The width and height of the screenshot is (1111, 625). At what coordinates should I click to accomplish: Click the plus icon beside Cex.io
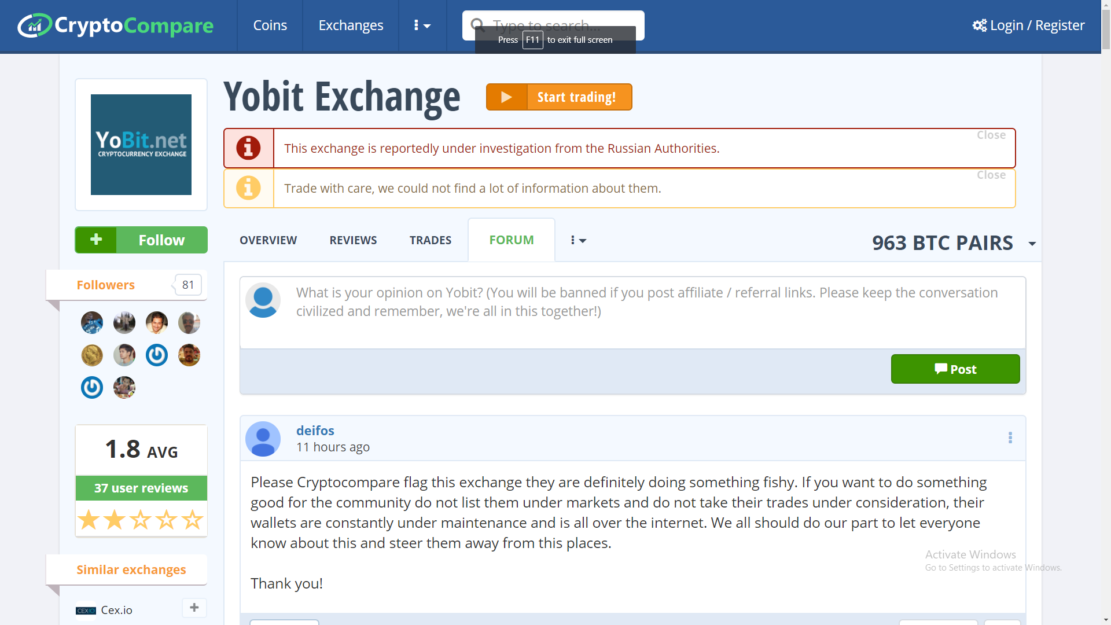[x=194, y=608]
